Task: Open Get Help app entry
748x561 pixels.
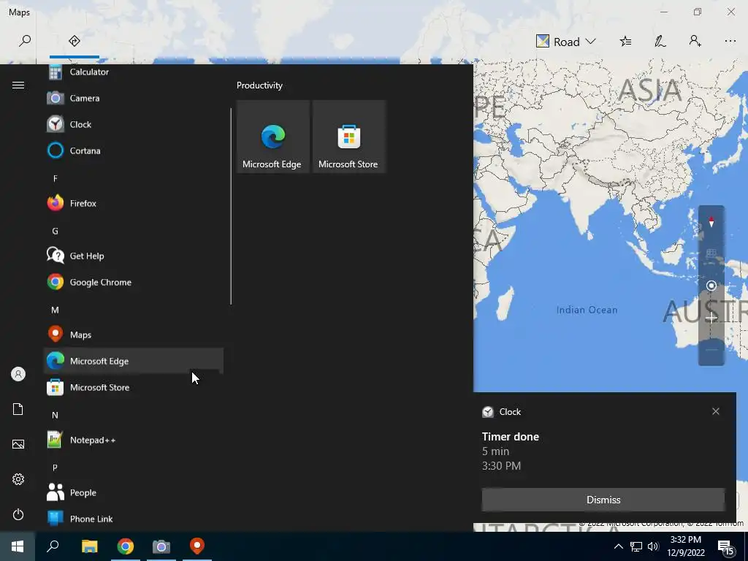Action: [x=134, y=256]
